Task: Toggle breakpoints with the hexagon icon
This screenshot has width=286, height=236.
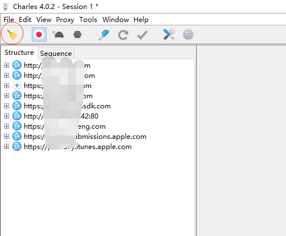Action: pyautogui.click(x=77, y=34)
